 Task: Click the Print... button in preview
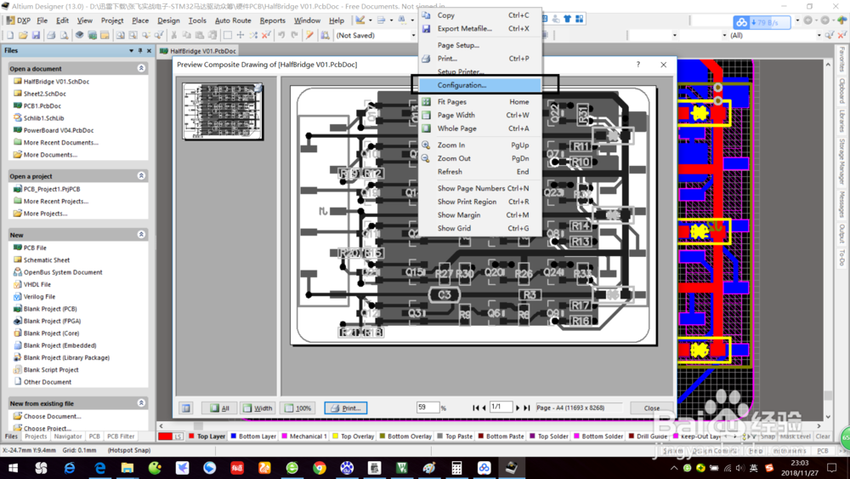click(346, 408)
